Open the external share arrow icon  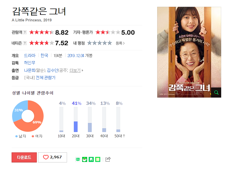108,159
